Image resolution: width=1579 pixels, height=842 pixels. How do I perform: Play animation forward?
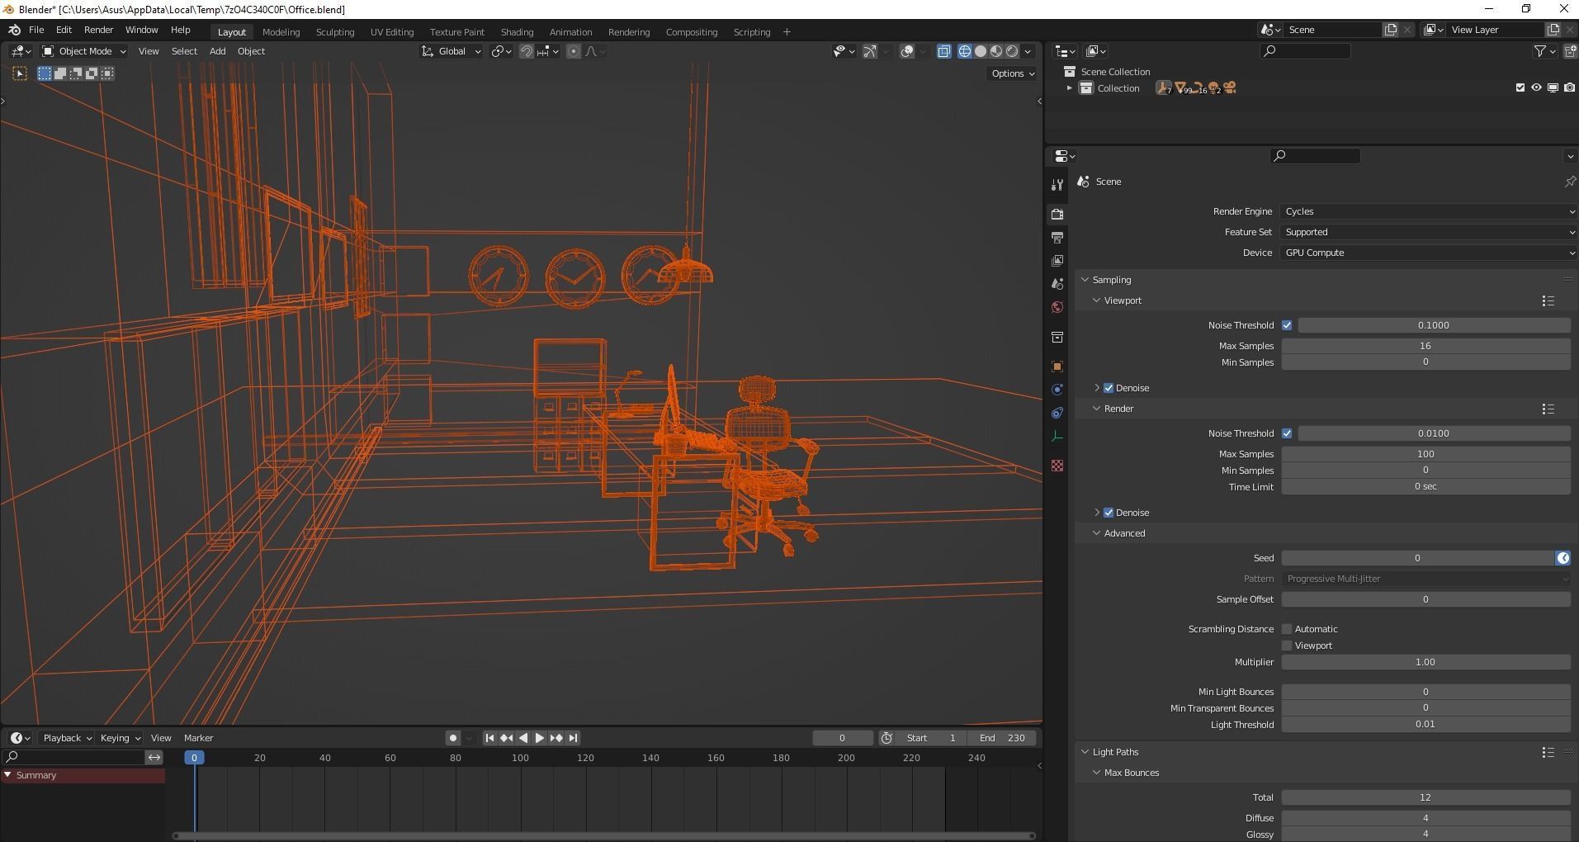click(x=540, y=738)
